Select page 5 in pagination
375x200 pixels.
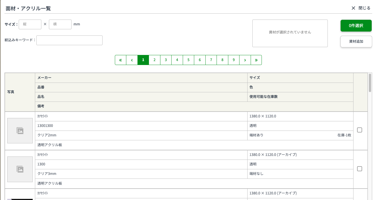[x=188, y=60]
